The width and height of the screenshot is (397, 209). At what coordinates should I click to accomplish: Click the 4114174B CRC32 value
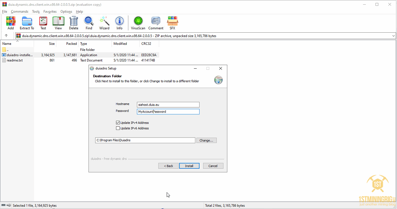coord(148,60)
